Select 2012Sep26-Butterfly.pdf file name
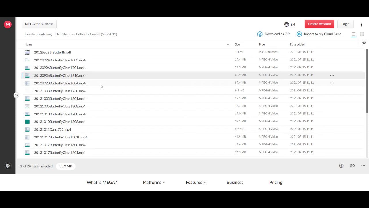This screenshot has width=369, height=208. click(x=52, y=52)
